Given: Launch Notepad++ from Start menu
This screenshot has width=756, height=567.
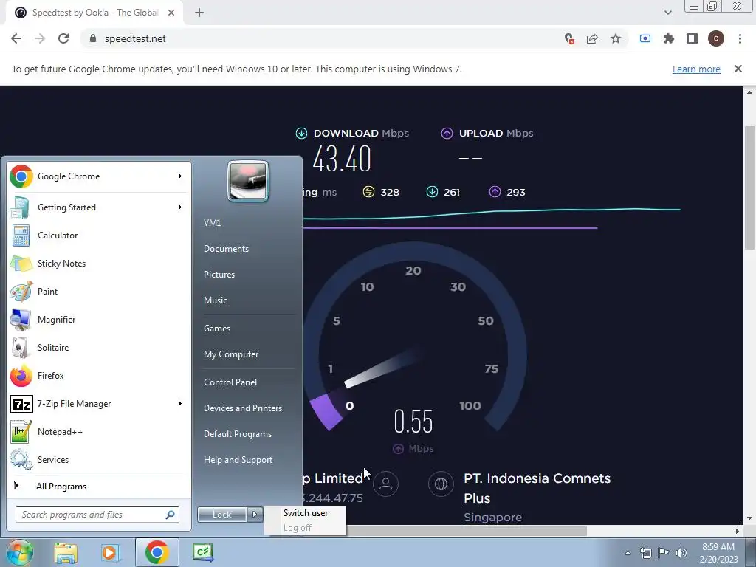Looking at the screenshot, I should click(x=97, y=431).
